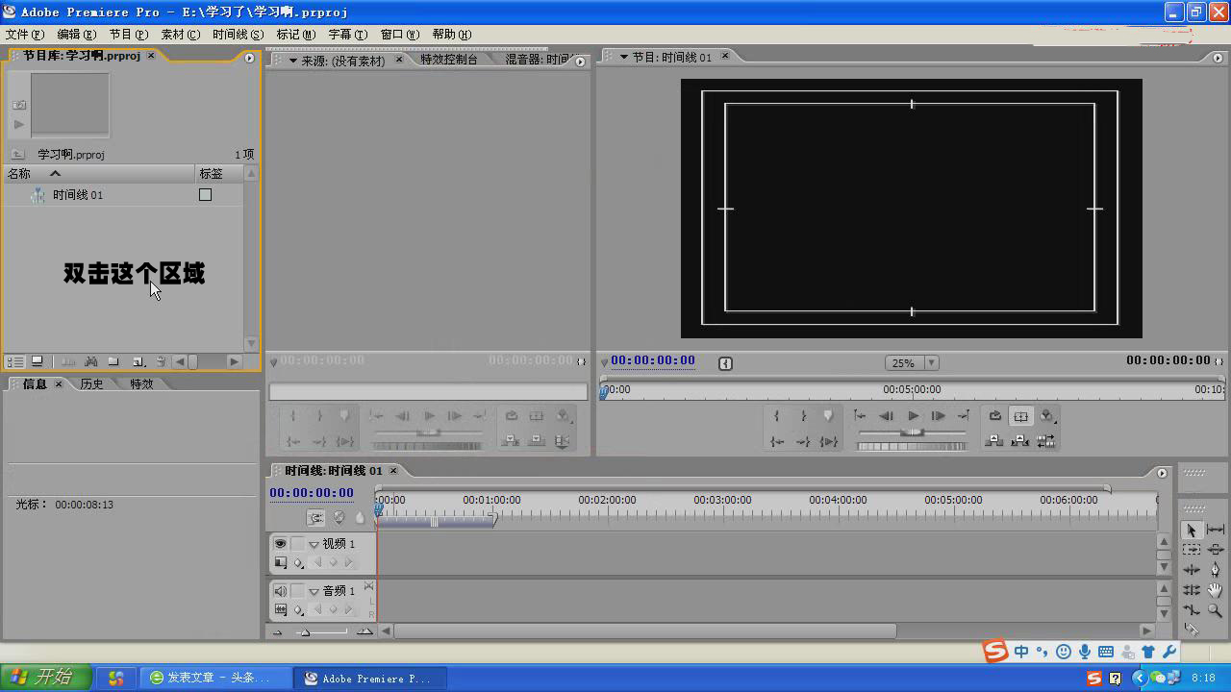Toggle lock box on 视频 1 track
The height and width of the screenshot is (692, 1231).
pos(297,544)
